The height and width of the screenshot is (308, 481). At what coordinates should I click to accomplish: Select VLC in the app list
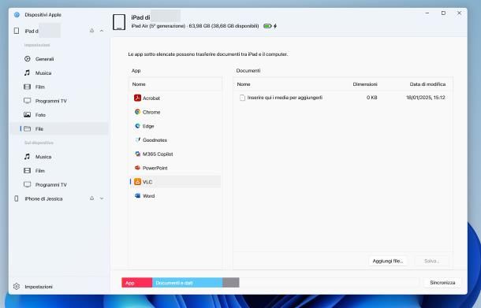point(175,182)
